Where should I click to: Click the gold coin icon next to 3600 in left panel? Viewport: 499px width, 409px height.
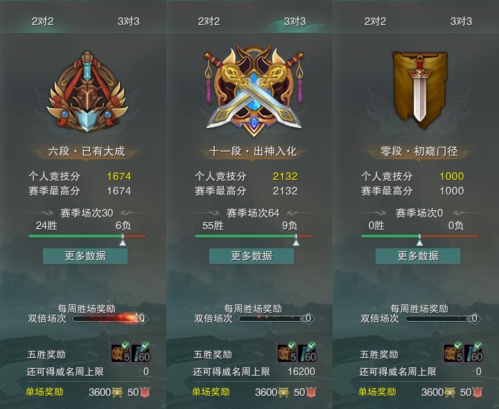pyautogui.click(x=117, y=392)
